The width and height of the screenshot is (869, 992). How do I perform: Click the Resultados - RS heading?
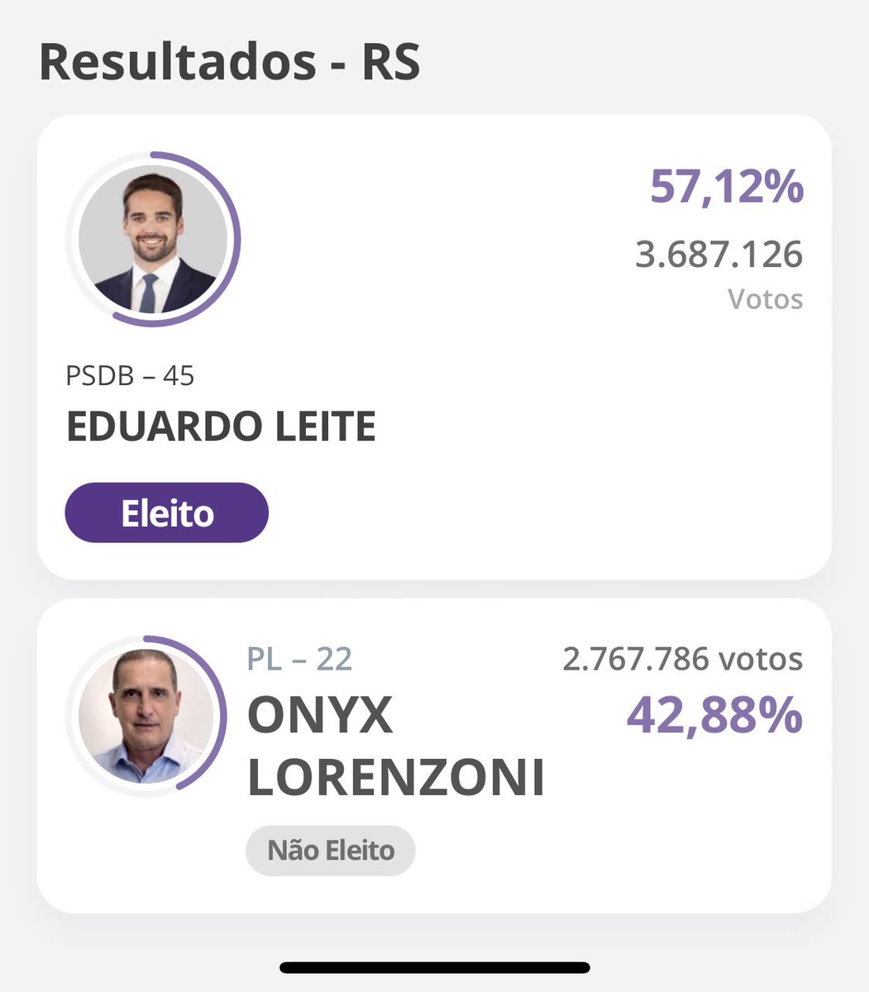pos(230,63)
